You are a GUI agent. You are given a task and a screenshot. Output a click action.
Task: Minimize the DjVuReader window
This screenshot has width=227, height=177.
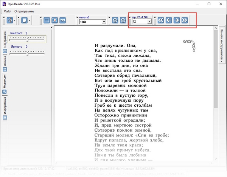(197, 4)
